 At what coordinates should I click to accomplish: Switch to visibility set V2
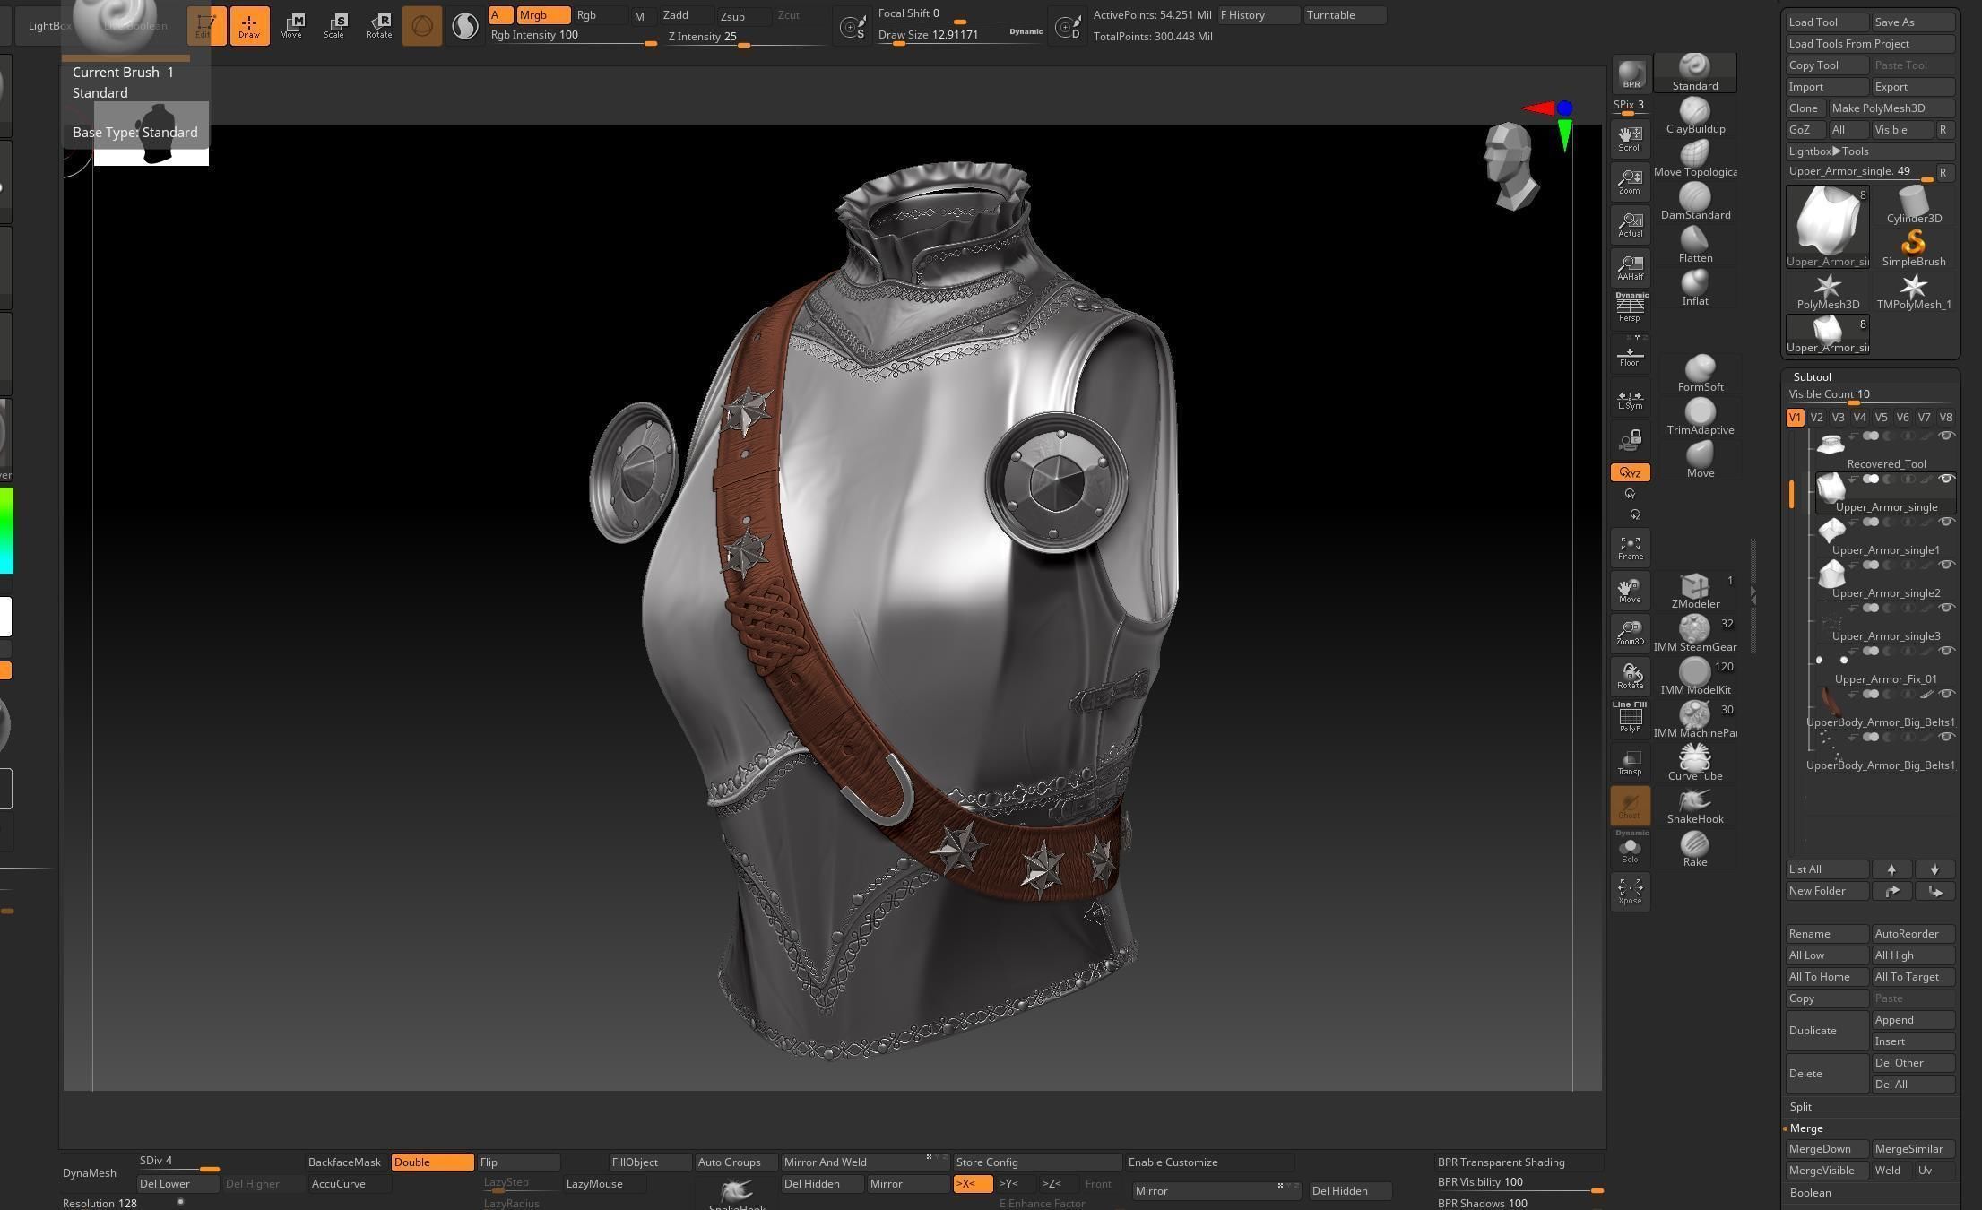pos(1816,418)
